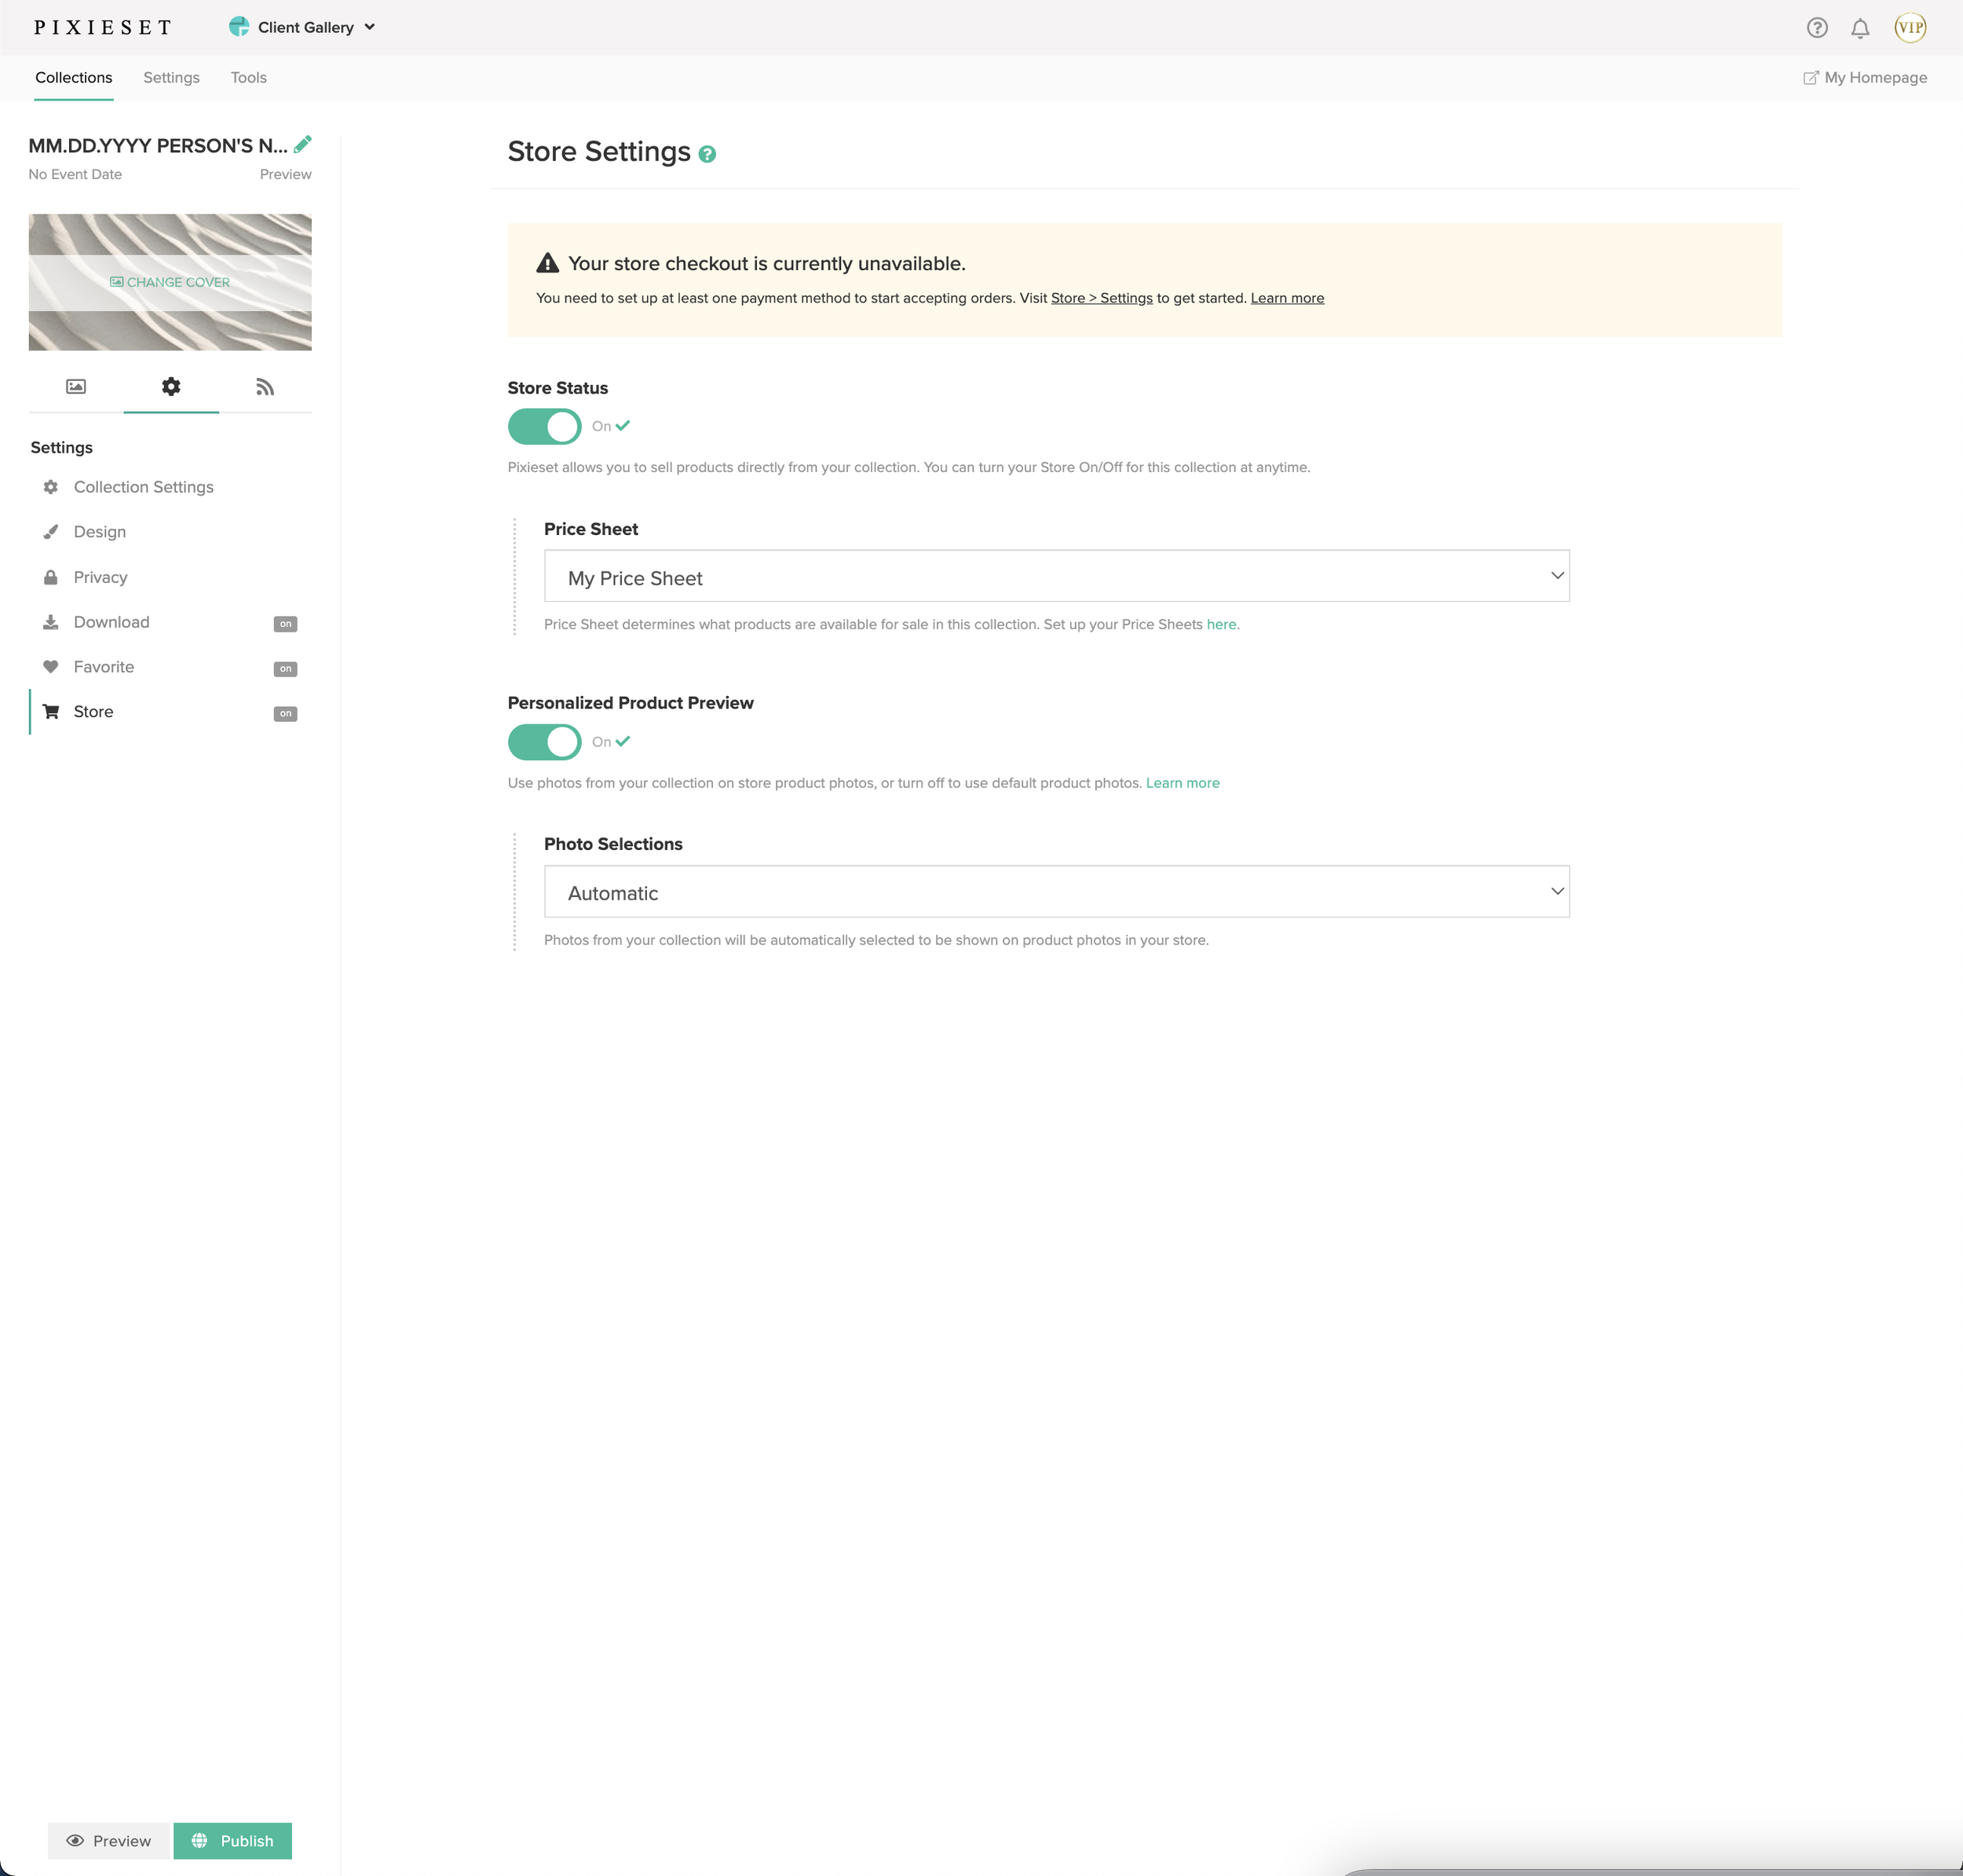The height and width of the screenshot is (1876, 1963).
Task: Click the download icon beside Download
Action: click(x=51, y=622)
